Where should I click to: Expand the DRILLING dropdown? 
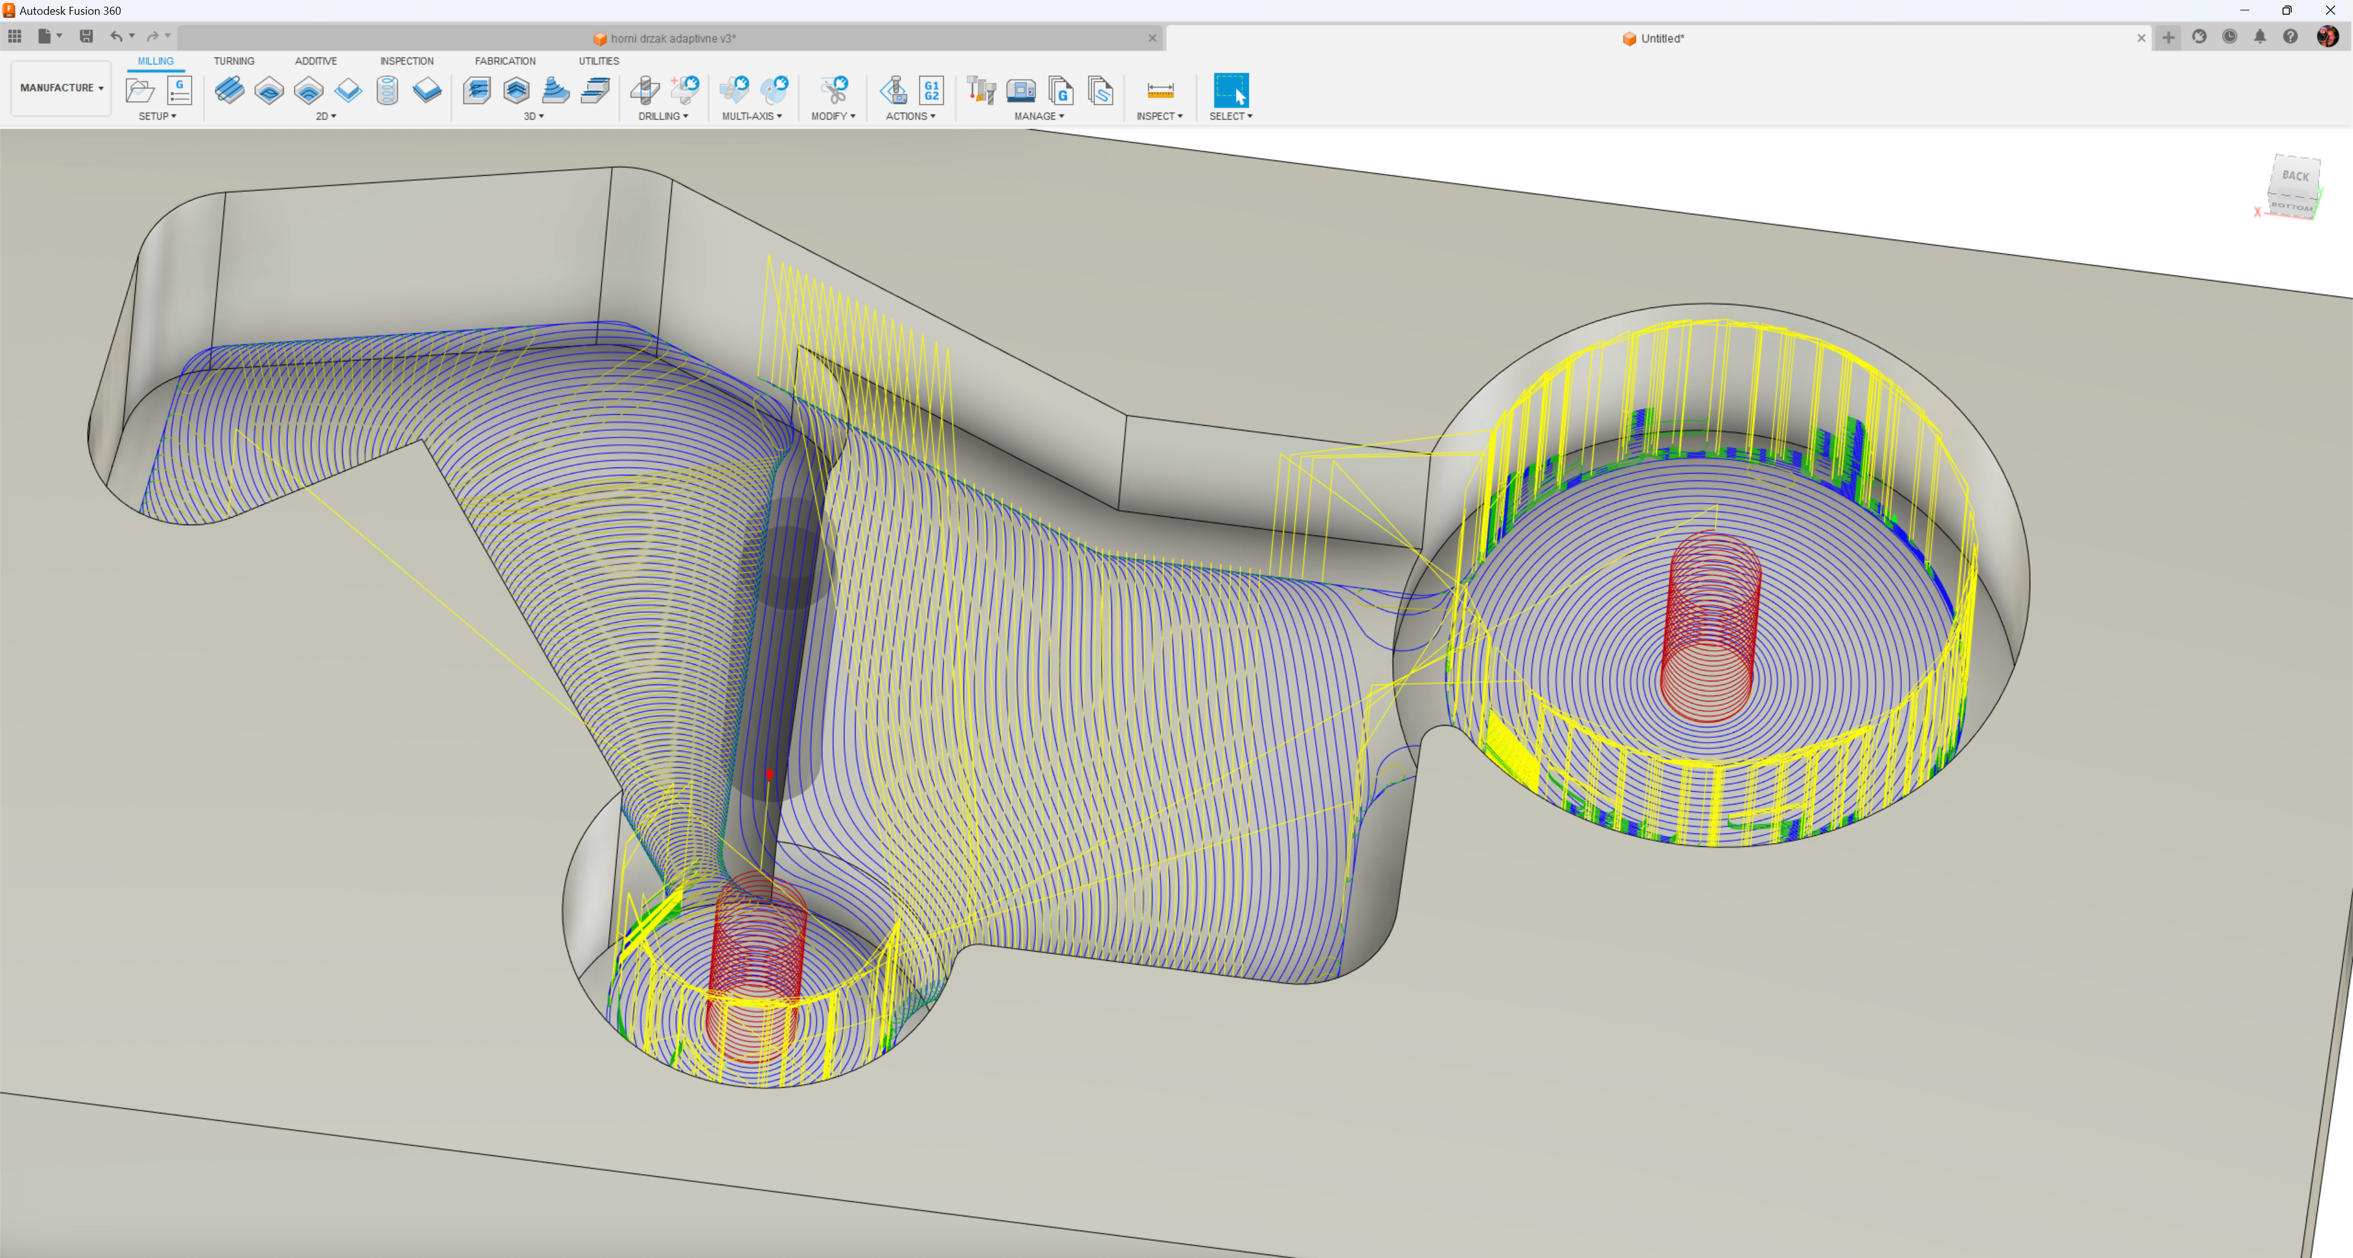663,116
